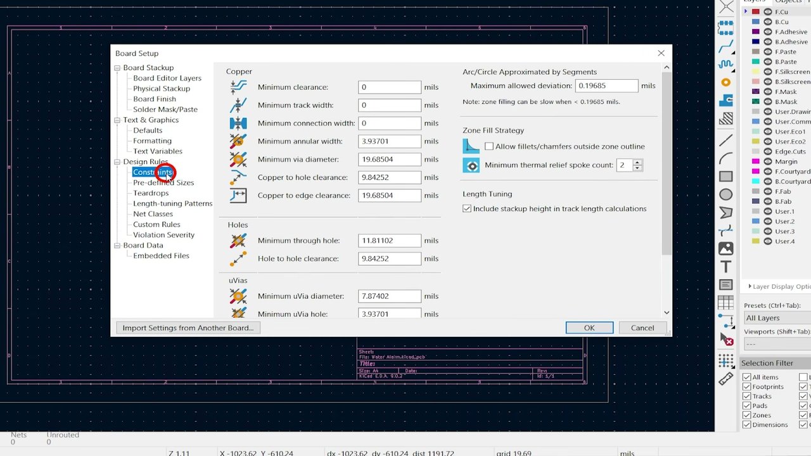Select the Draw Arc tool
The width and height of the screenshot is (811, 456).
coord(726,158)
